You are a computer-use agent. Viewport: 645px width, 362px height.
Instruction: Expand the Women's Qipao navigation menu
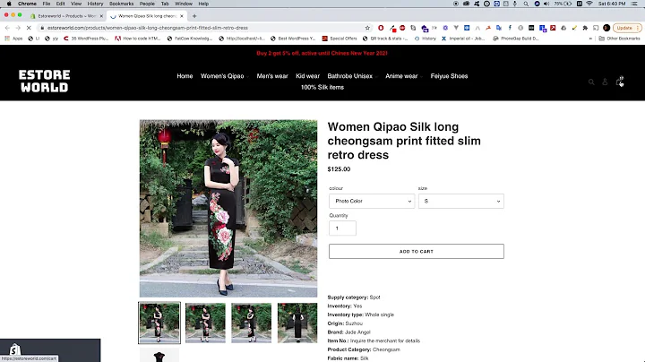pyautogui.click(x=224, y=76)
